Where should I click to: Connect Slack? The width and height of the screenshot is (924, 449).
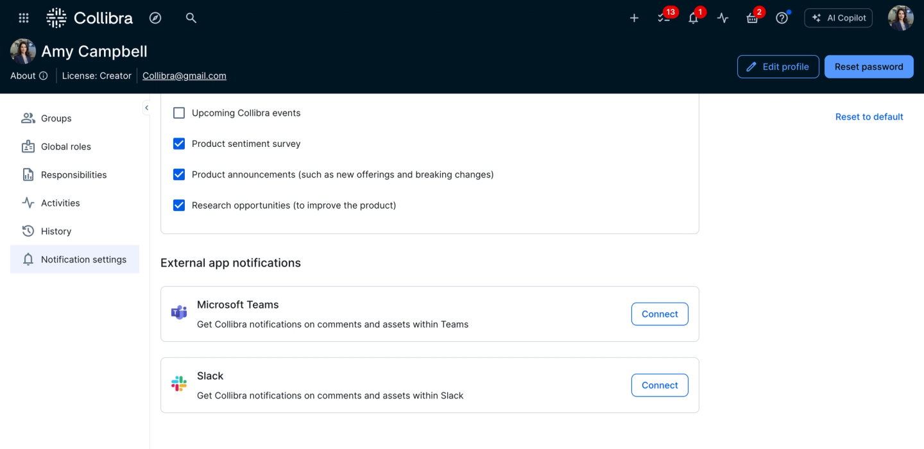click(660, 385)
